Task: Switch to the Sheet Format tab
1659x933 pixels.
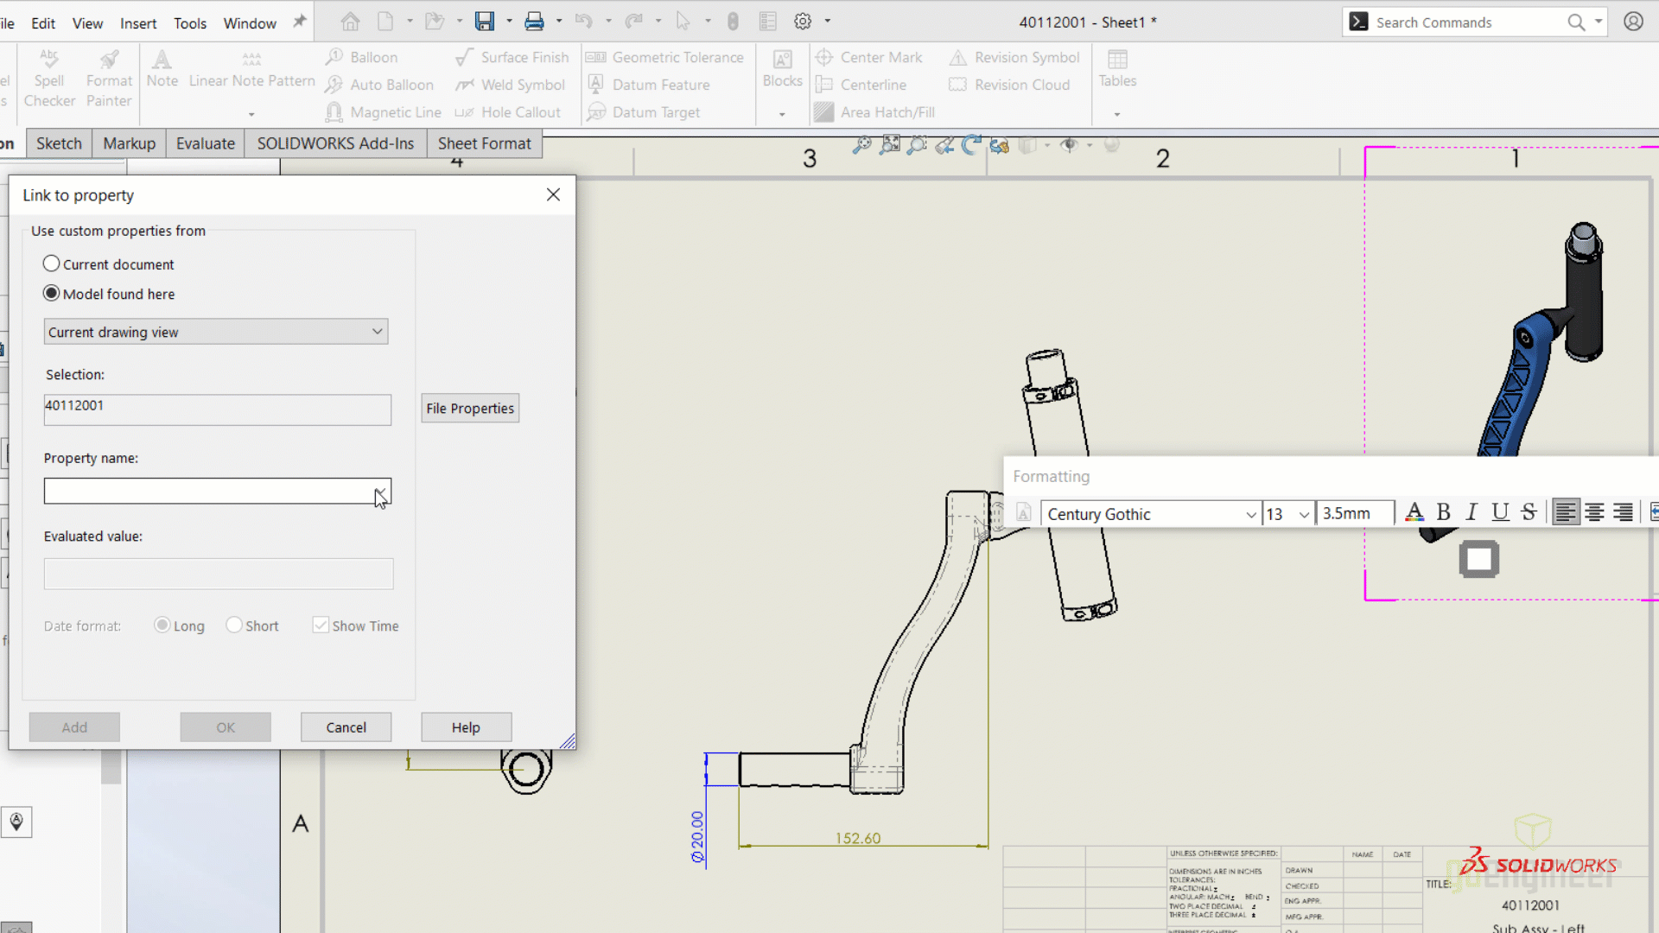Action: click(x=484, y=143)
